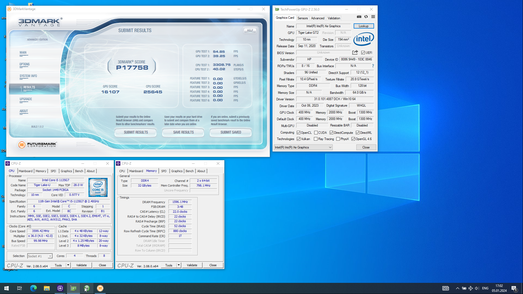Open Graphics tab in CPU-Z Memory window
This screenshot has height=294, width=523.
(x=177, y=171)
